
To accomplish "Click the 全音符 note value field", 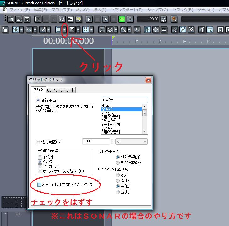I will pyautogui.click(x=124, y=100).
